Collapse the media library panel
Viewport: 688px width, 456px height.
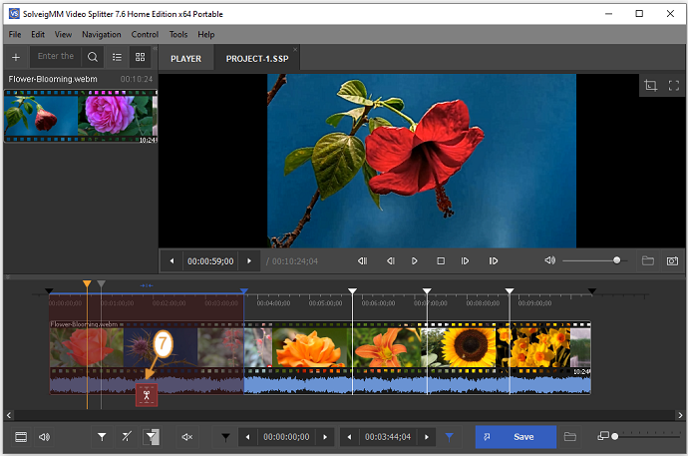155,48
